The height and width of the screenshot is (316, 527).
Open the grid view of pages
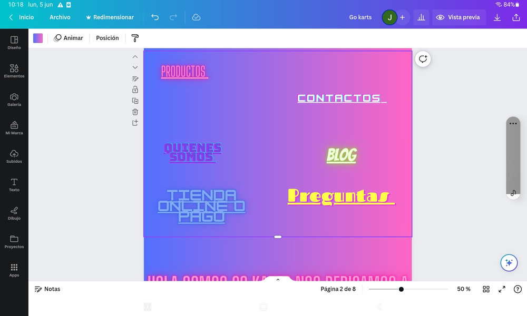coord(486,289)
